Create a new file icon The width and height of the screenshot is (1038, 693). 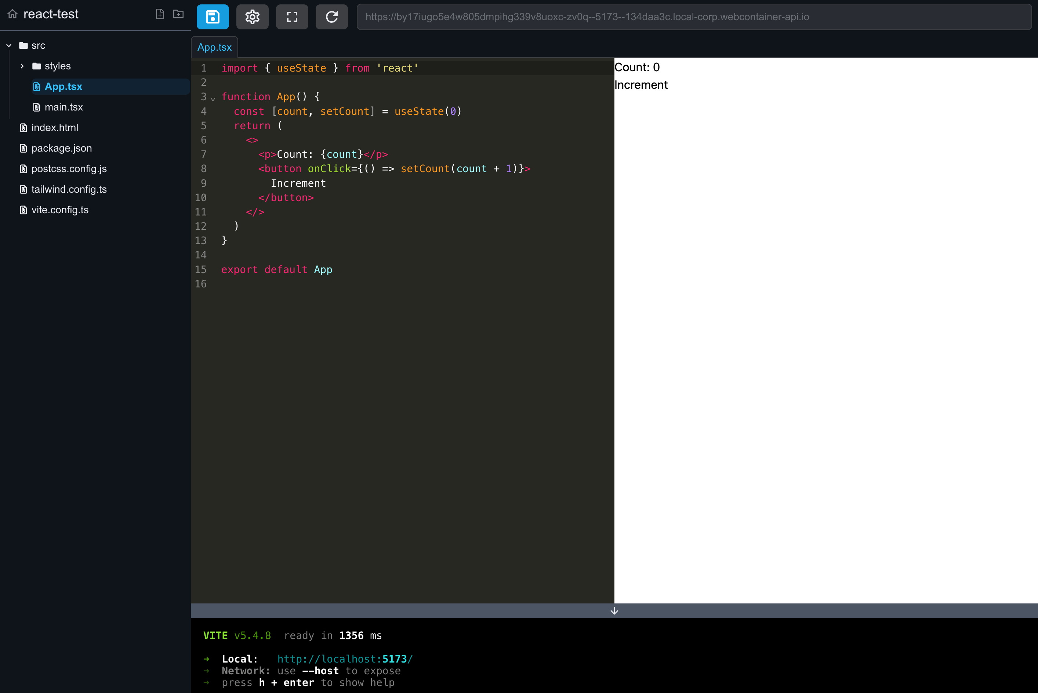tap(160, 14)
